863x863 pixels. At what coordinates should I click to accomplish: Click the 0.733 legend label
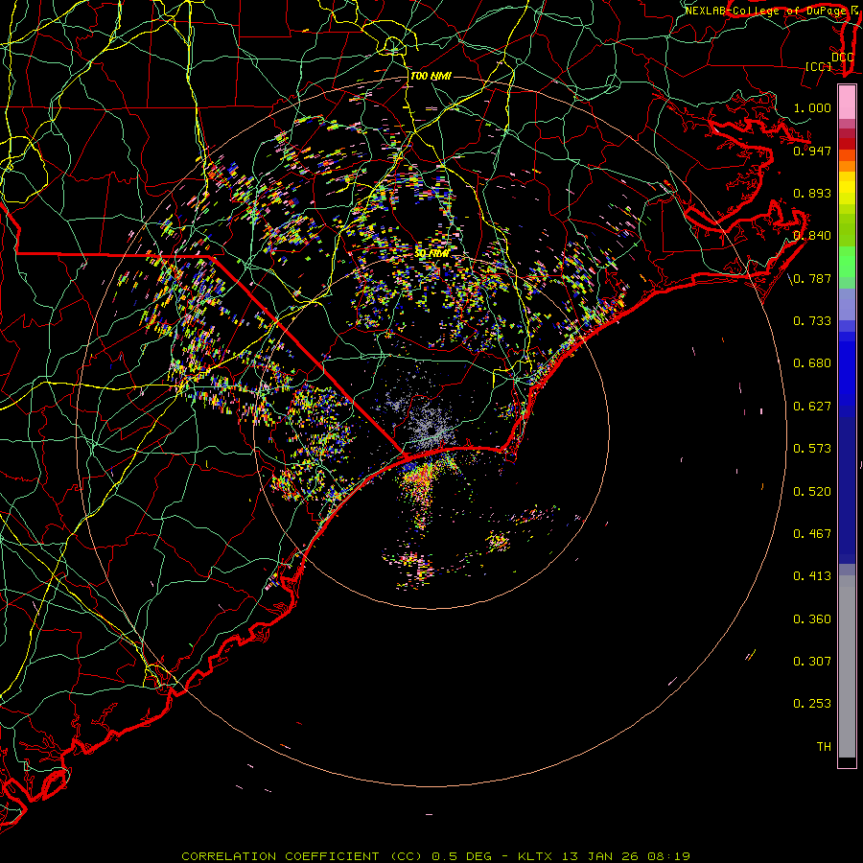click(812, 321)
